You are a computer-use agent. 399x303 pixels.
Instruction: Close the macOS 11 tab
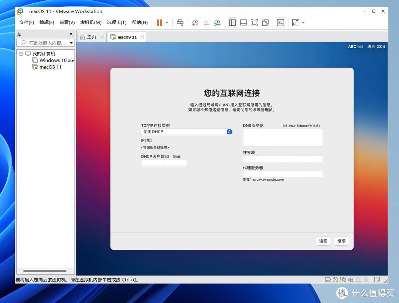tap(143, 37)
